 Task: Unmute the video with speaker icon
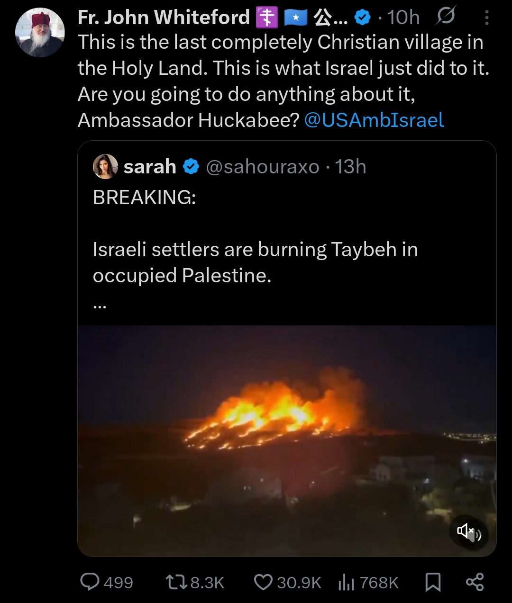[468, 531]
